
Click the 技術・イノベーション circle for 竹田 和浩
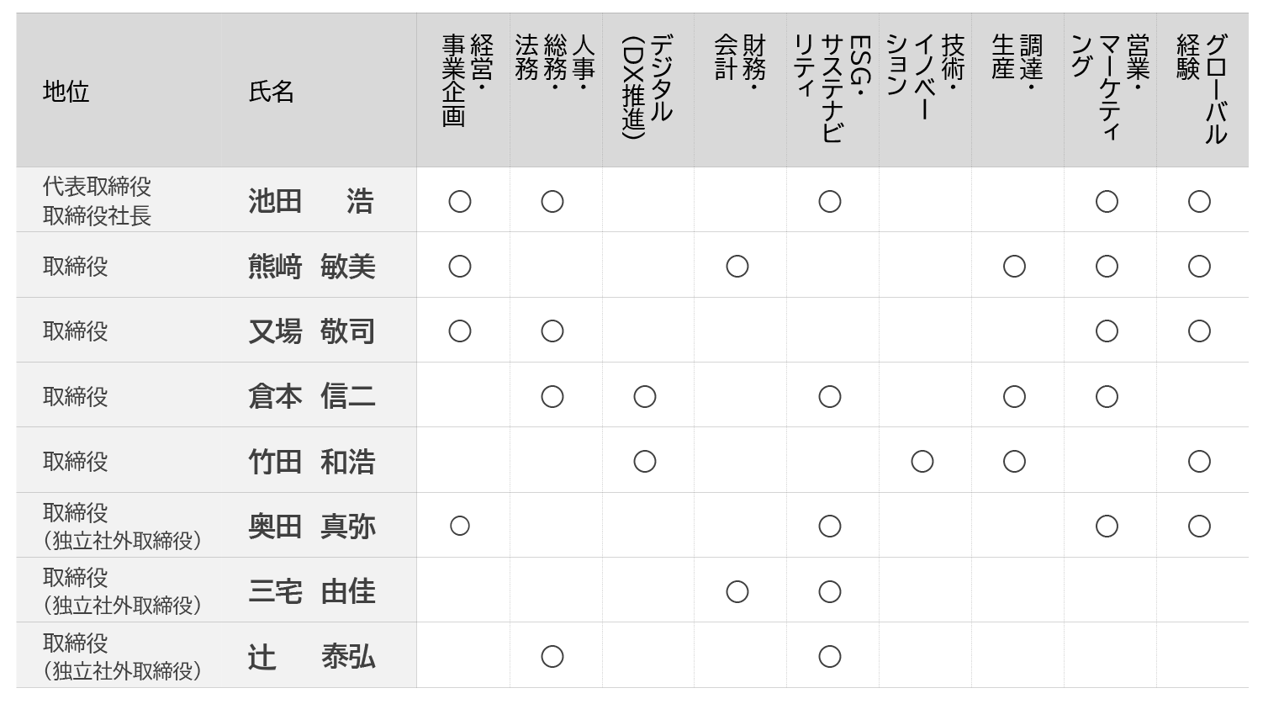922,461
